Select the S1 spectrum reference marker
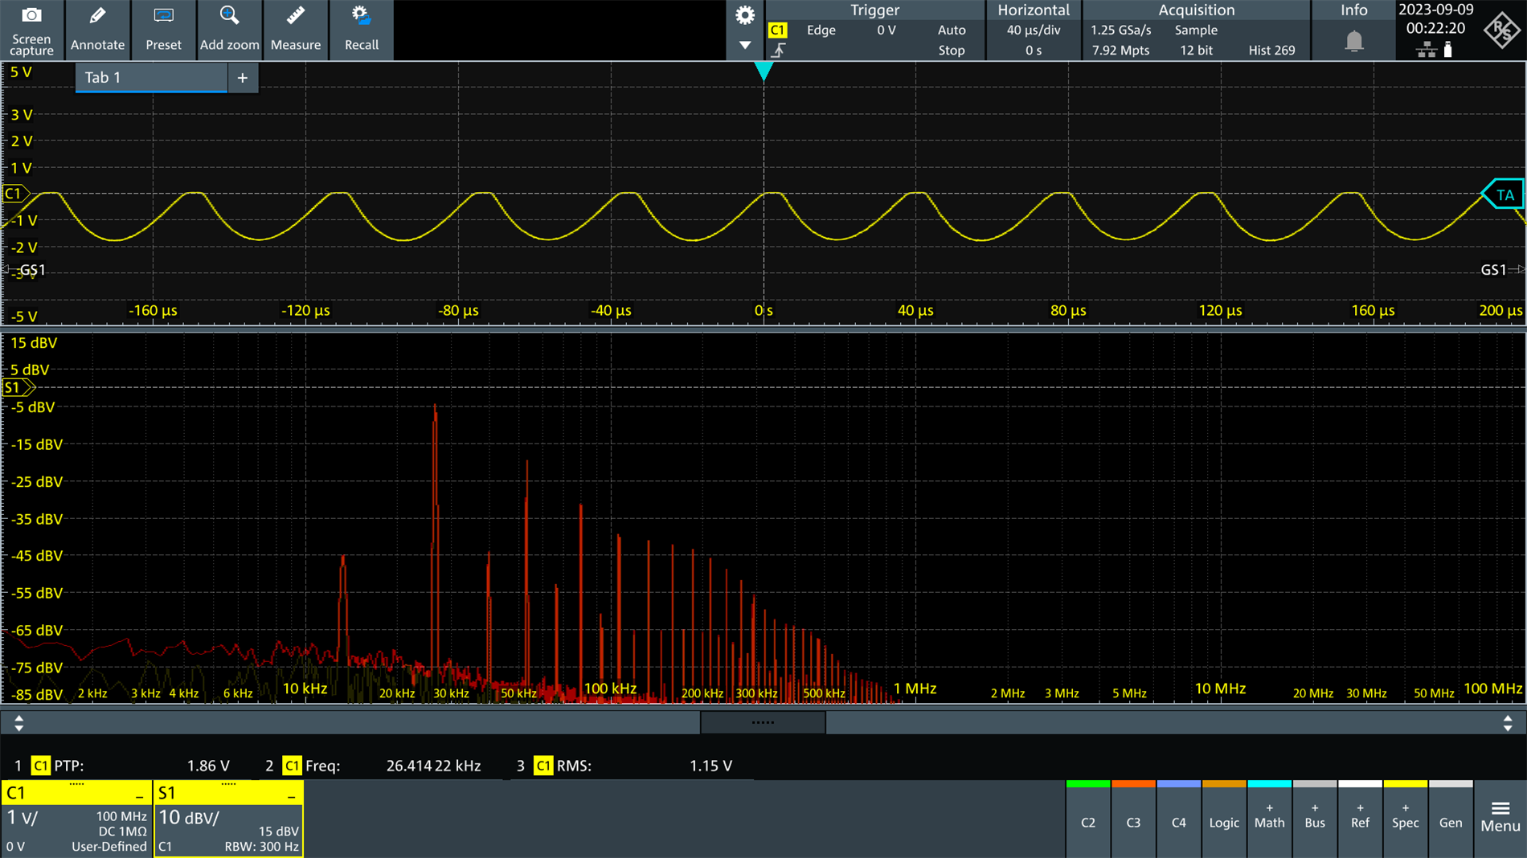The height and width of the screenshot is (858, 1527). 18,388
